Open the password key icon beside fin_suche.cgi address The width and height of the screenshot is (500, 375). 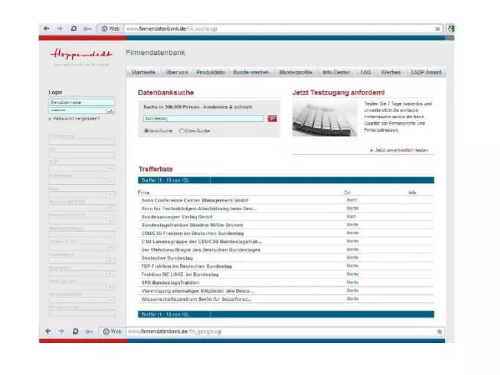87,28
